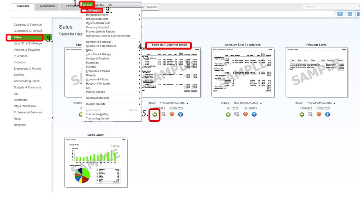The image size is (362, 203).
Task: Mark Sales by Customer Detail as favorite
Action: click(172, 114)
